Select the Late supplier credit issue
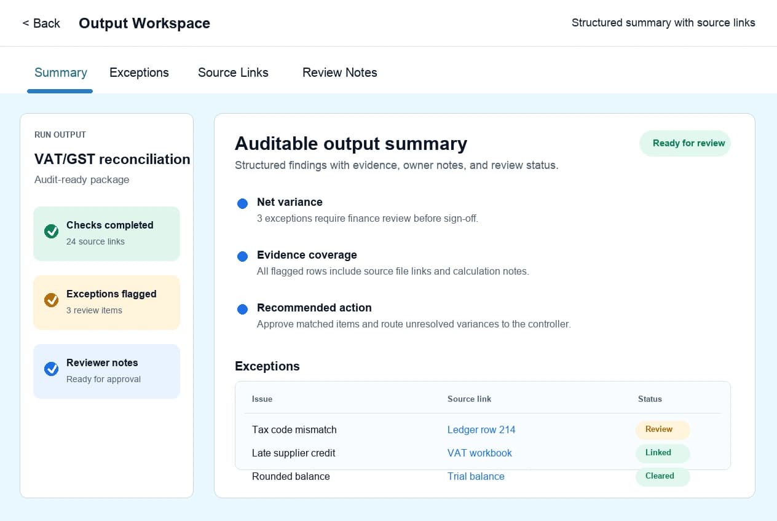Viewport: 777px width, 521px height. coord(294,453)
